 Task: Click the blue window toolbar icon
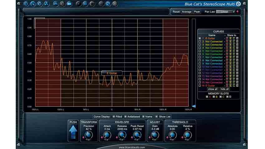pos(85,4)
